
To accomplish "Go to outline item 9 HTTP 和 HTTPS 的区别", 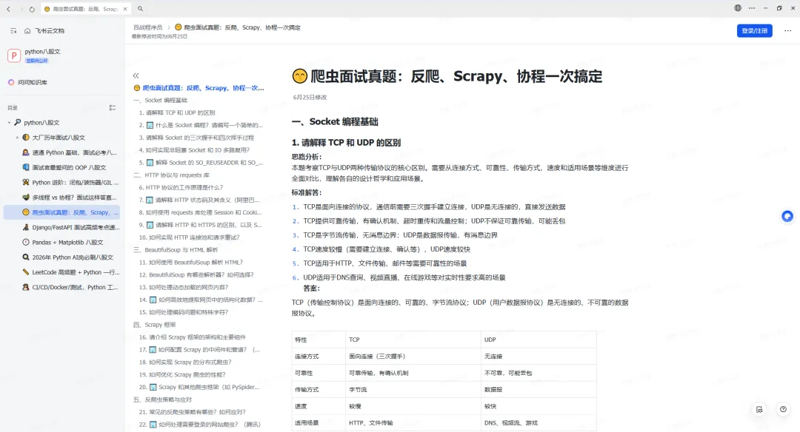I will pyautogui.click(x=201, y=225).
